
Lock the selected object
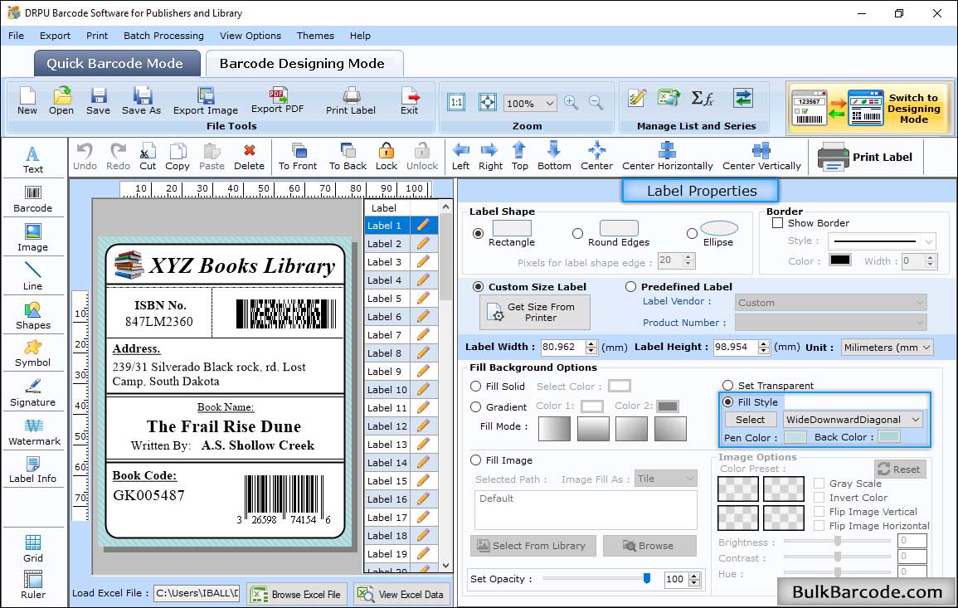tap(387, 157)
